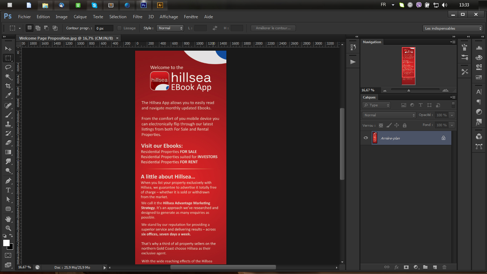
Task: Open the Filtre menu
Action: click(138, 17)
